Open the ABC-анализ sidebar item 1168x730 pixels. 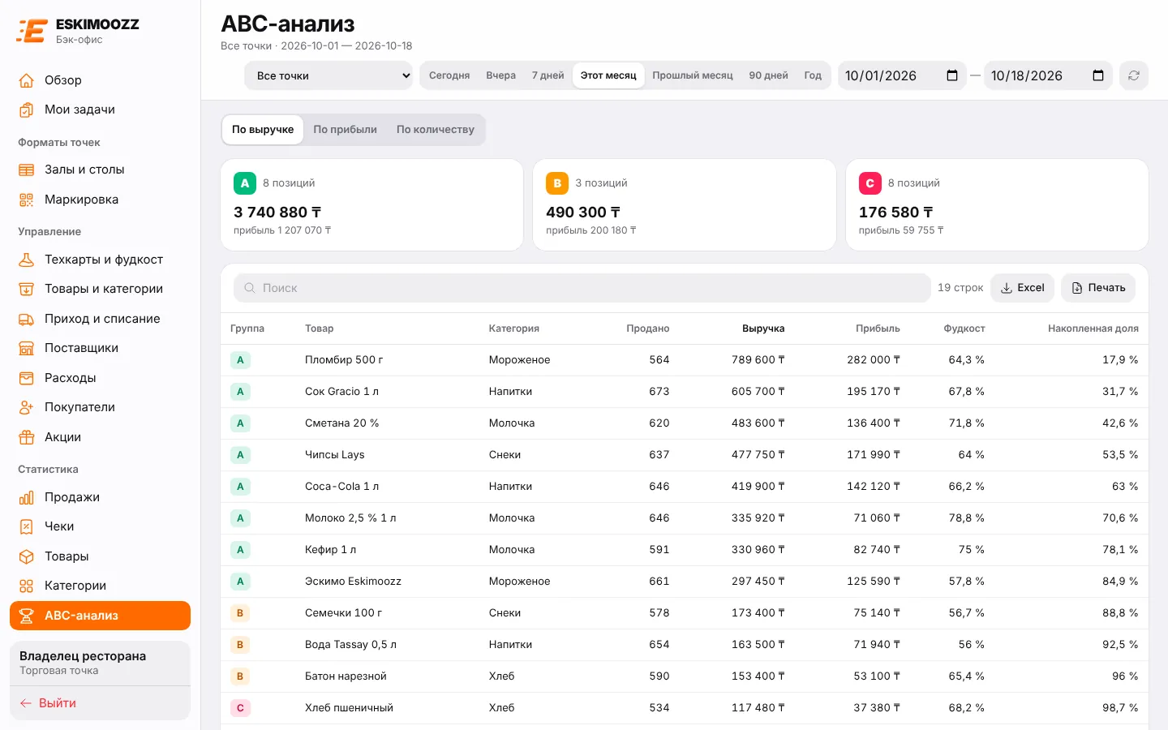101,616
